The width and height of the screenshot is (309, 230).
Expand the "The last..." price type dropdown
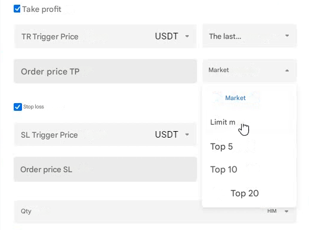tap(249, 36)
